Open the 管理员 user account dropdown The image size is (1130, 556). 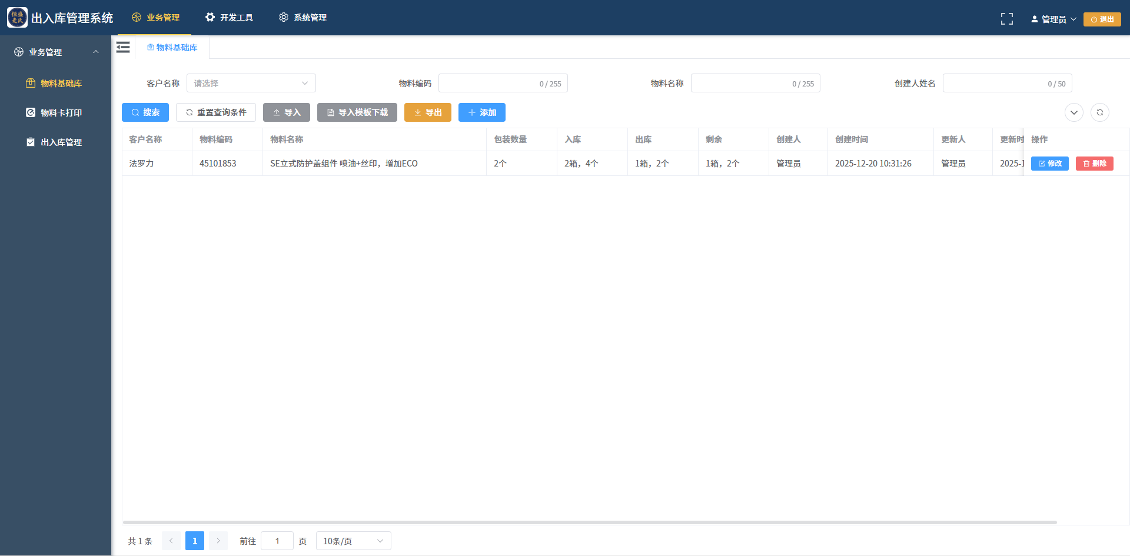point(1053,18)
